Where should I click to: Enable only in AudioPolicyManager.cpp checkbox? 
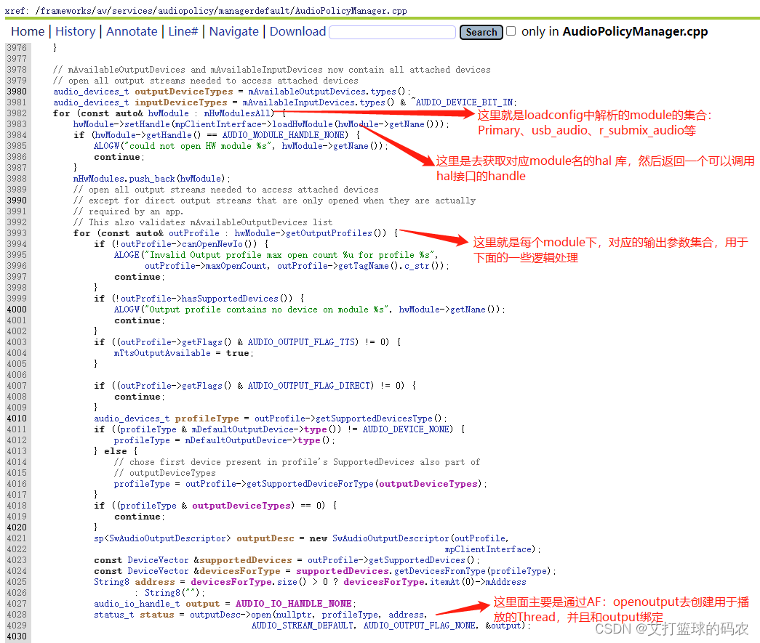[511, 31]
